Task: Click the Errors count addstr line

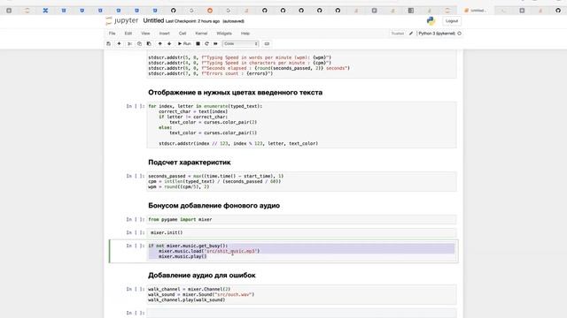Action: (x=211, y=73)
